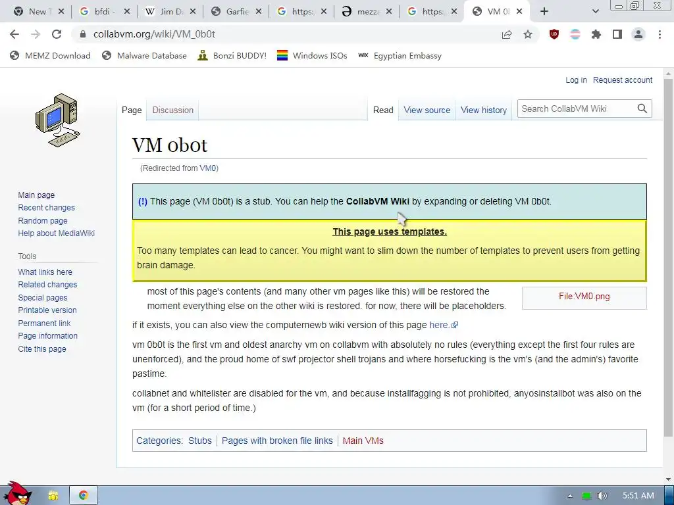Close the mezza tab
The image size is (674, 505).
point(388,12)
